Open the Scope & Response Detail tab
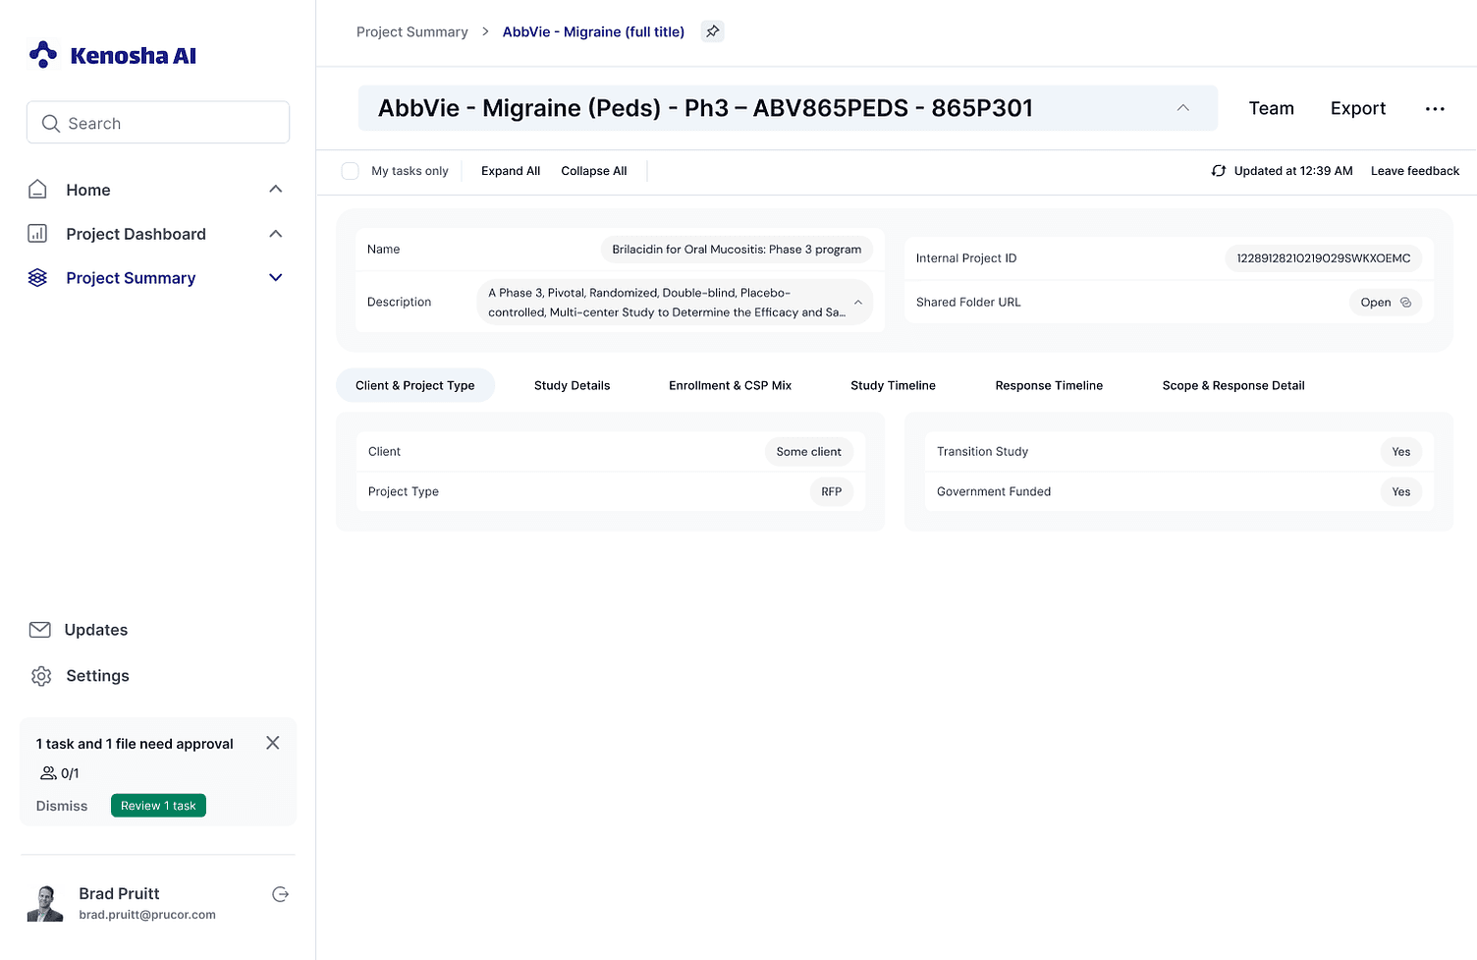1477x960 pixels. pyautogui.click(x=1233, y=385)
